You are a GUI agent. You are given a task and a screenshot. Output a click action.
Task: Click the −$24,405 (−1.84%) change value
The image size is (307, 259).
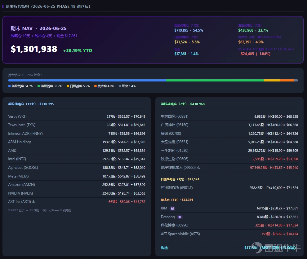point(254,54)
